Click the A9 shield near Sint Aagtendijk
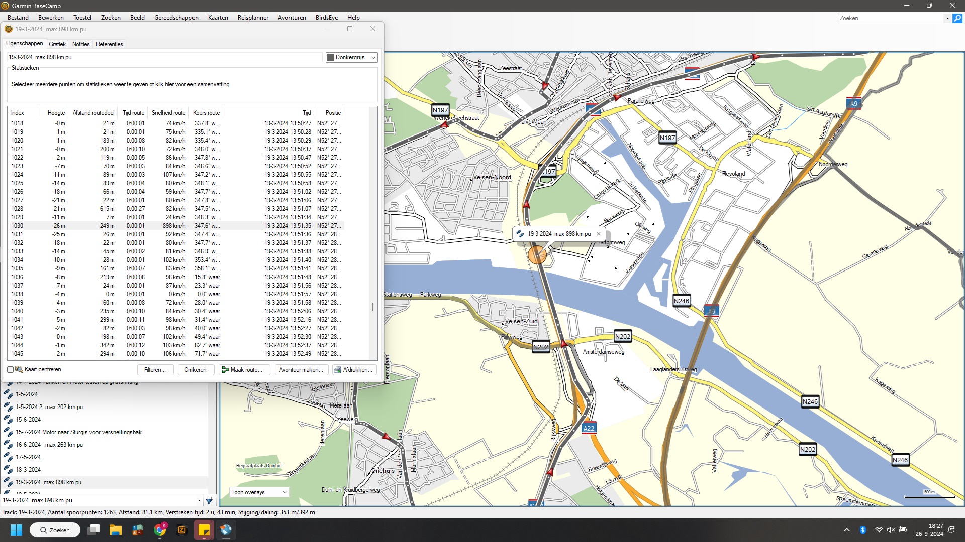Viewport: 965px width, 542px height. coord(854,103)
